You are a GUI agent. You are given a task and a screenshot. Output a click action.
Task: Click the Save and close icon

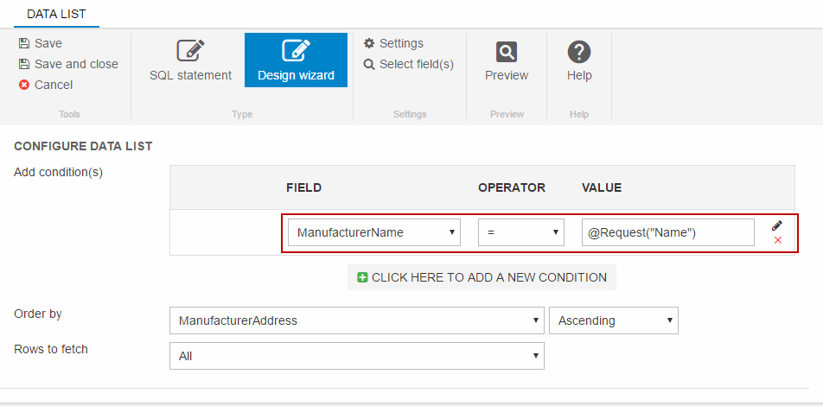pyautogui.click(x=24, y=64)
